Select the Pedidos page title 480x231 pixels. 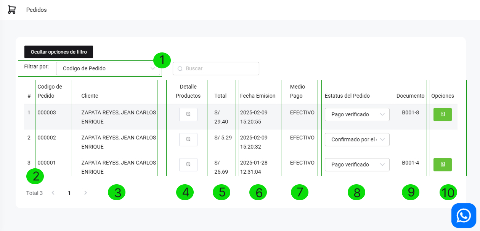click(36, 10)
